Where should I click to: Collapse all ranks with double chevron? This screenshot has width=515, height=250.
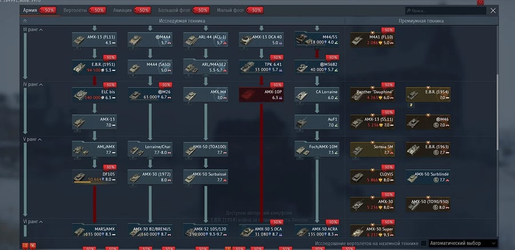(x=25, y=21)
